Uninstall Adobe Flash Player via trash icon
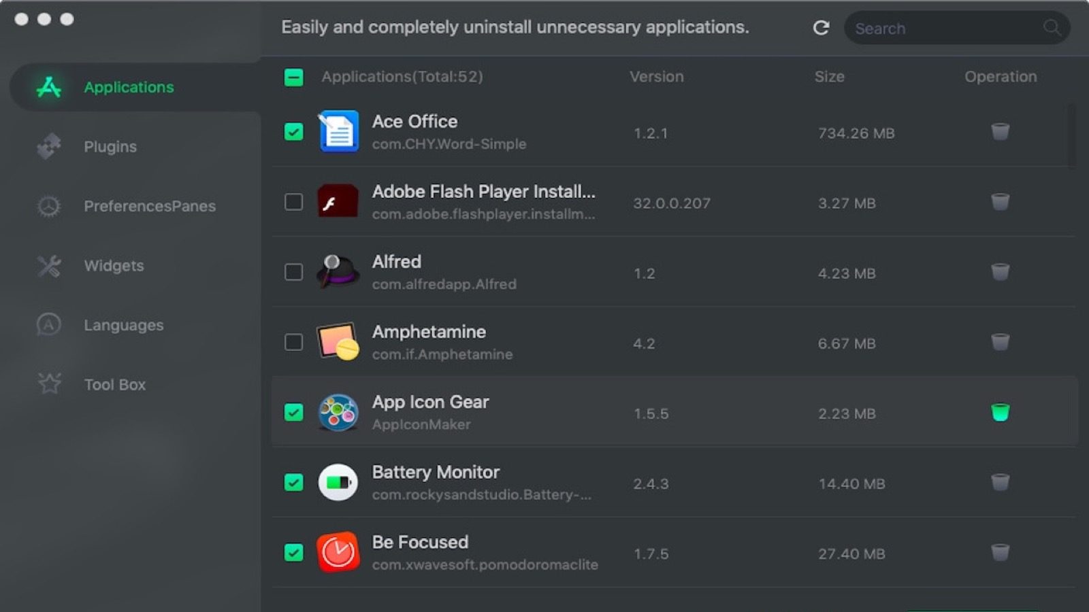 point(1000,202)
